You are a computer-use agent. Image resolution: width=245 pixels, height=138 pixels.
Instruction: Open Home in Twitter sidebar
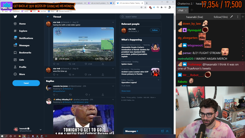[20, 24]
